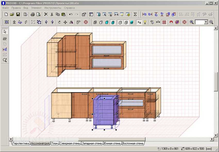Click the Sigma price calculation icon
This screenshot has height=152, width=219.
click(135, 14)
